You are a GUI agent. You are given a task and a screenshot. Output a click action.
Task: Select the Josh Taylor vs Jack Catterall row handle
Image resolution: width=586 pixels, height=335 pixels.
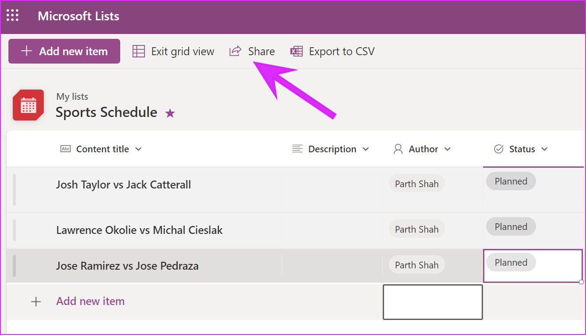[14, 190]
